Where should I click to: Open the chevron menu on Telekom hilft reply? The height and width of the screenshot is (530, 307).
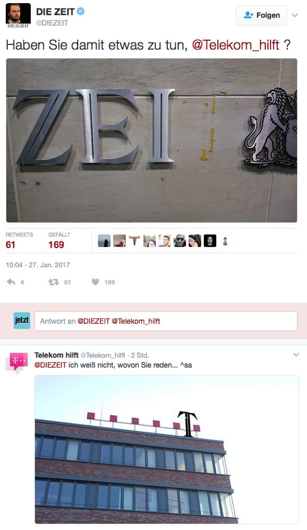pos(296,355)
